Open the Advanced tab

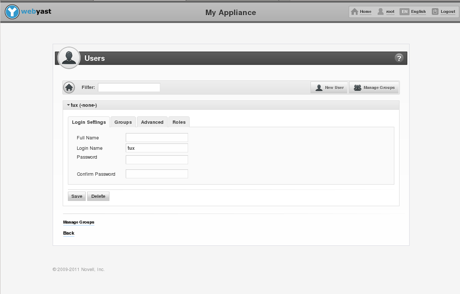(152, 122)
